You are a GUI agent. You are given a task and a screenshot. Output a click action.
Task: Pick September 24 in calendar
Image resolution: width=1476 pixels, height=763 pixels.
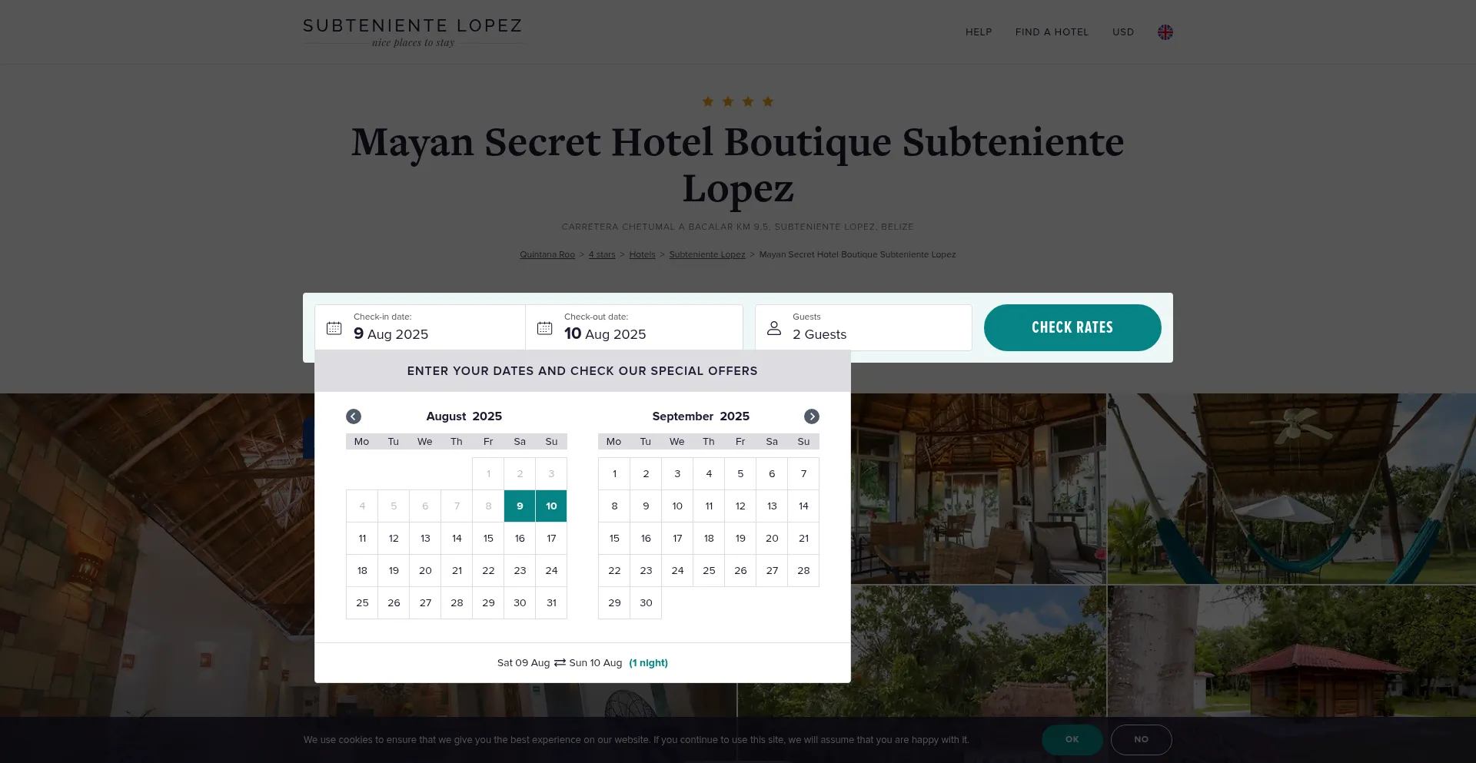(677, 571)
